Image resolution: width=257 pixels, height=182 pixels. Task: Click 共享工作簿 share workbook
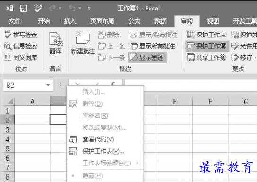(x=206, y=58)
